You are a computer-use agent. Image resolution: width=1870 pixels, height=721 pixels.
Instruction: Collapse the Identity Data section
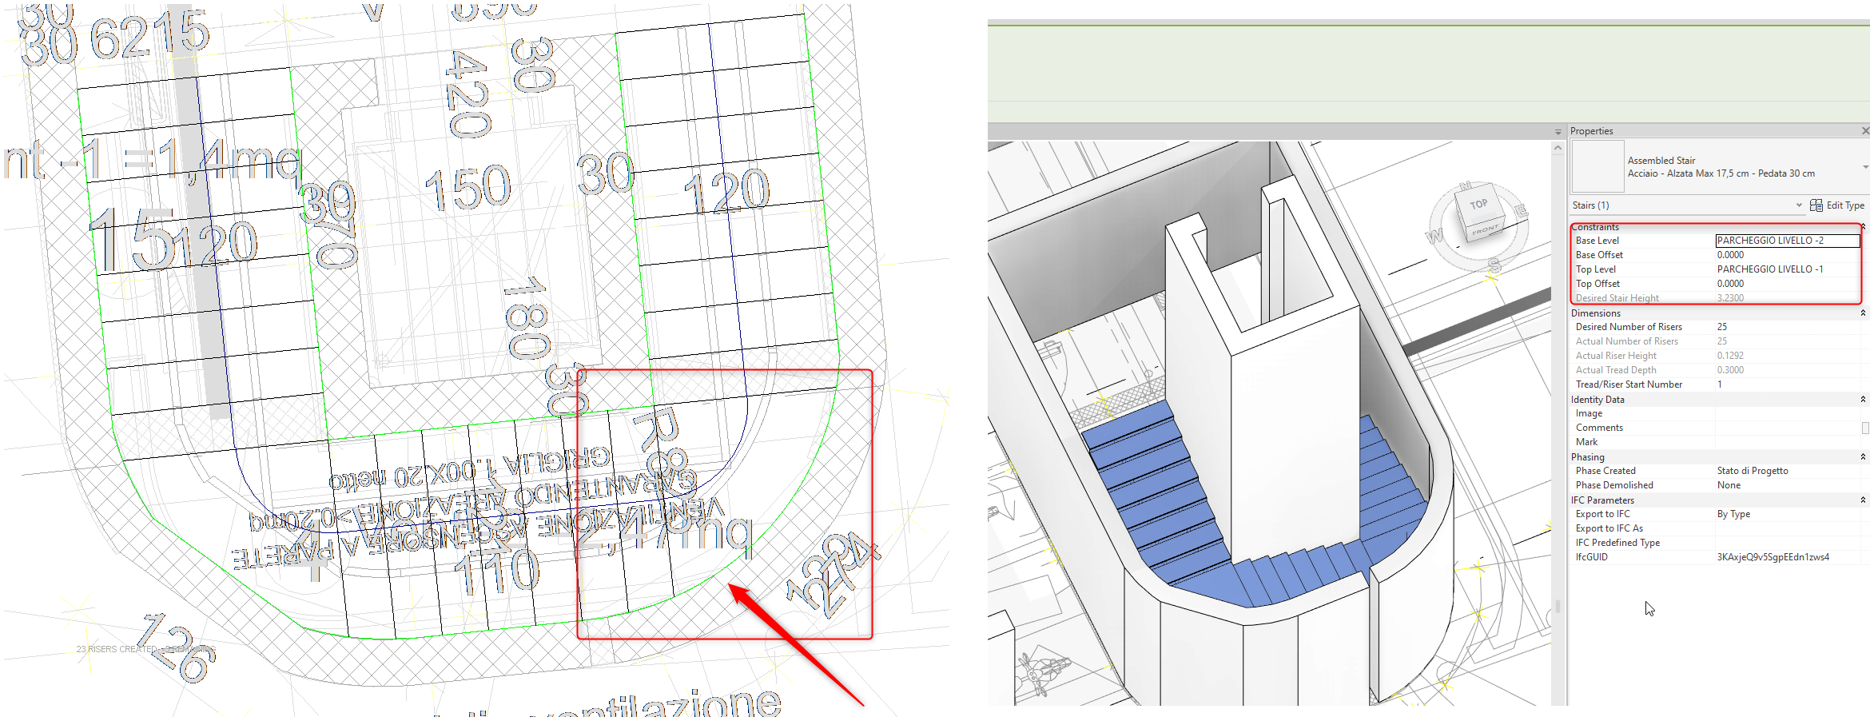click(1863, 399)
